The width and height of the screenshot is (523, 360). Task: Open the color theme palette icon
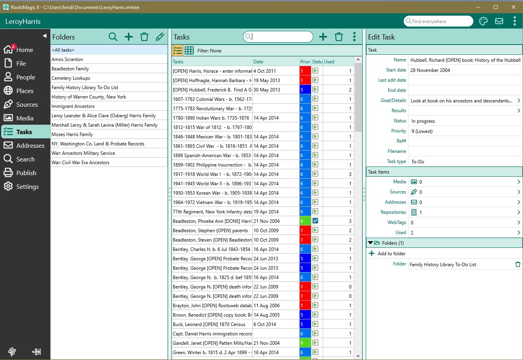(483, 21)
